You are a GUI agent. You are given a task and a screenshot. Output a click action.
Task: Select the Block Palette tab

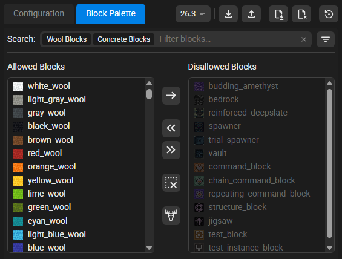pyautogui.click(x=111, y=14)
